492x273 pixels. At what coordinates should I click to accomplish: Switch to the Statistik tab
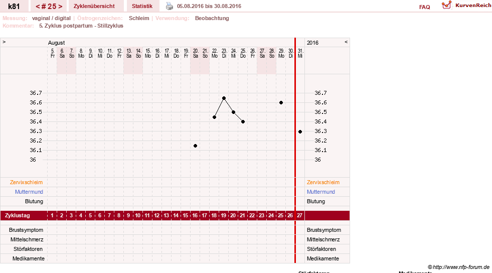[142, 6]
